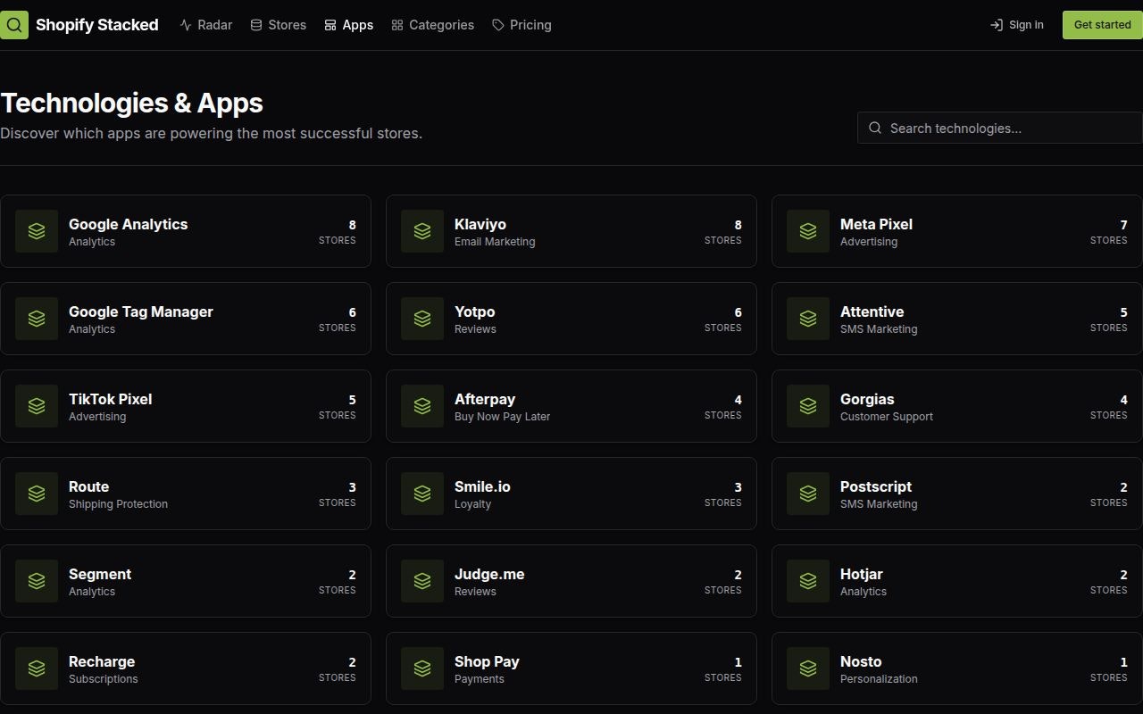Open the Smile.io app name
1143x714 pixels.
tap(482, 486)
